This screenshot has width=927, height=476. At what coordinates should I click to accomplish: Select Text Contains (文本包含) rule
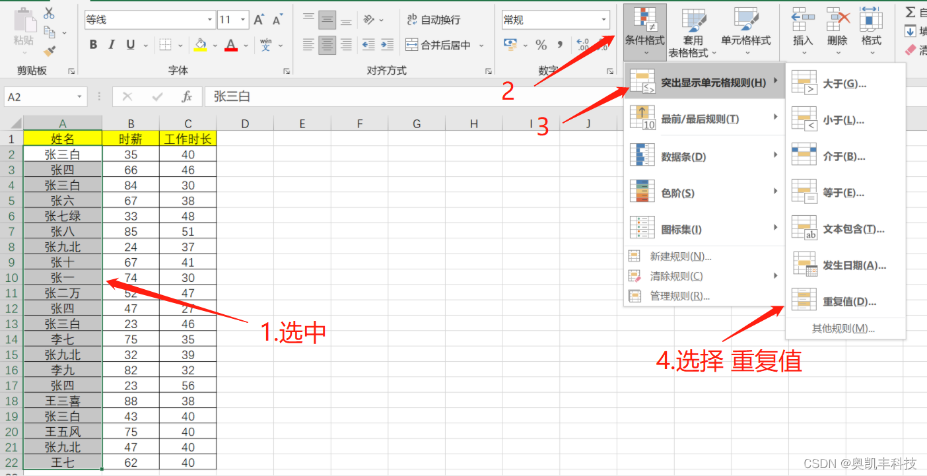click(x=845, y=229)
